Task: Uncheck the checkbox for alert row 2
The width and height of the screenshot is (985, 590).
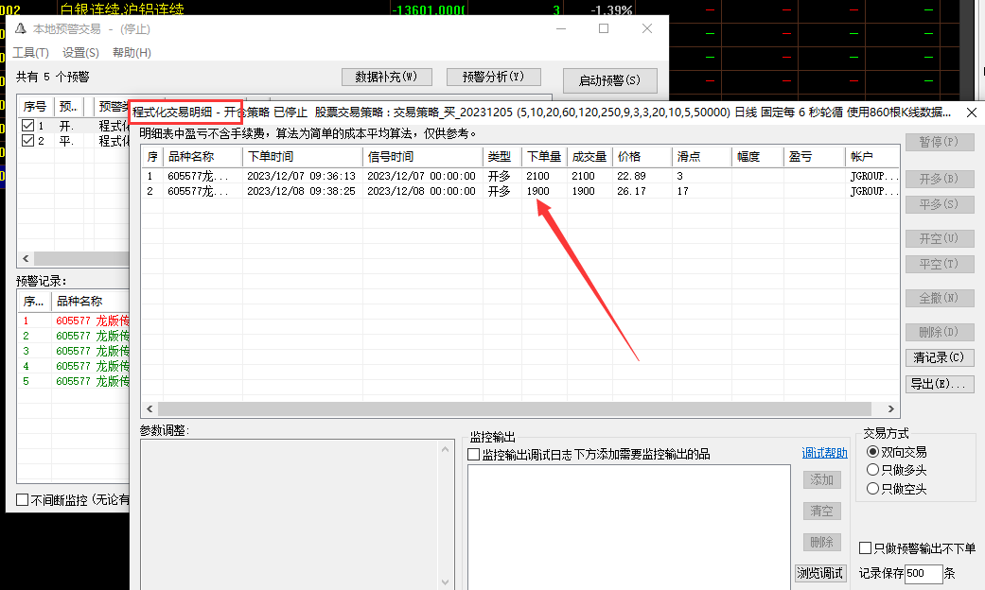Action: point(27,141)
